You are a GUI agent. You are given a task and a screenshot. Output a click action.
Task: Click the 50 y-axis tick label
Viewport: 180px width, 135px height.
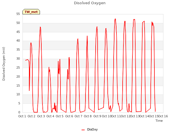click(18, 23)
